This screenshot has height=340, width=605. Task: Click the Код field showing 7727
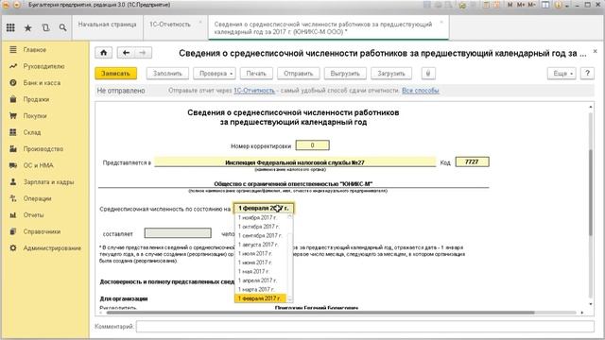[472, 161]
